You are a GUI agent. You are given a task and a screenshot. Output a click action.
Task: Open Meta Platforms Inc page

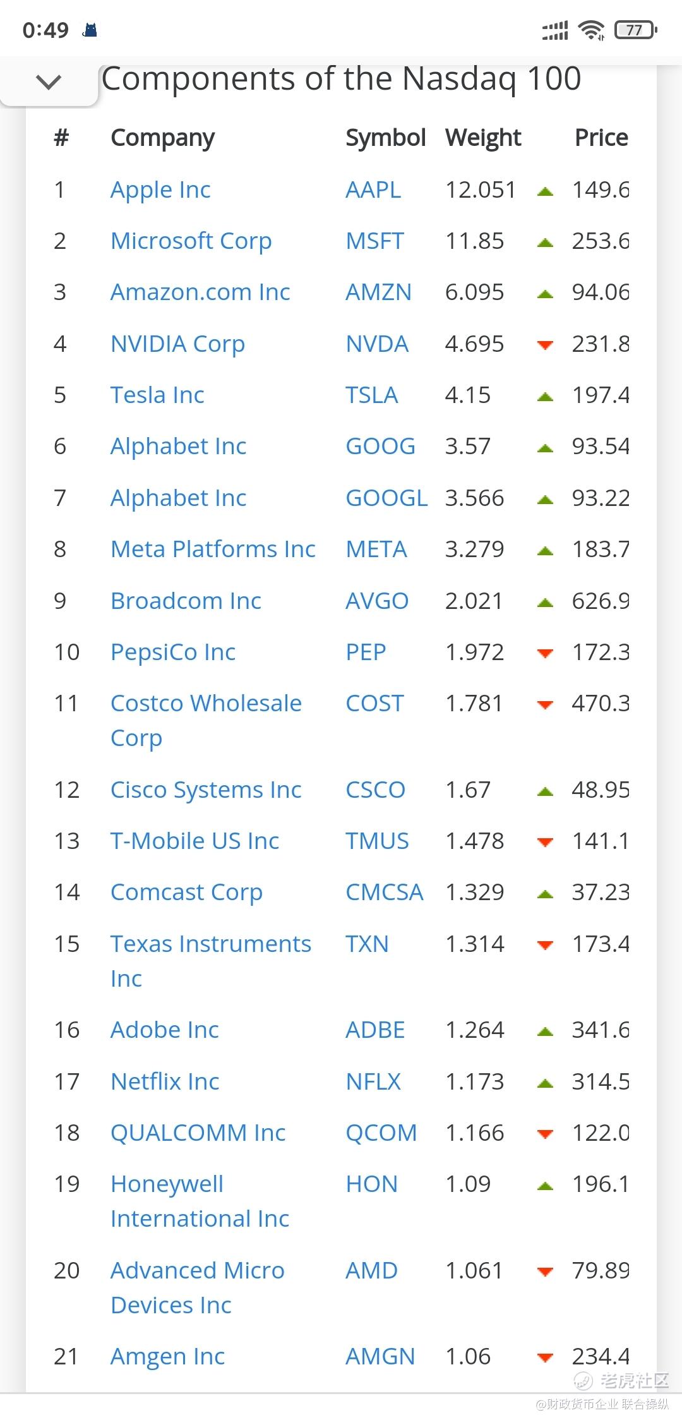213,549
